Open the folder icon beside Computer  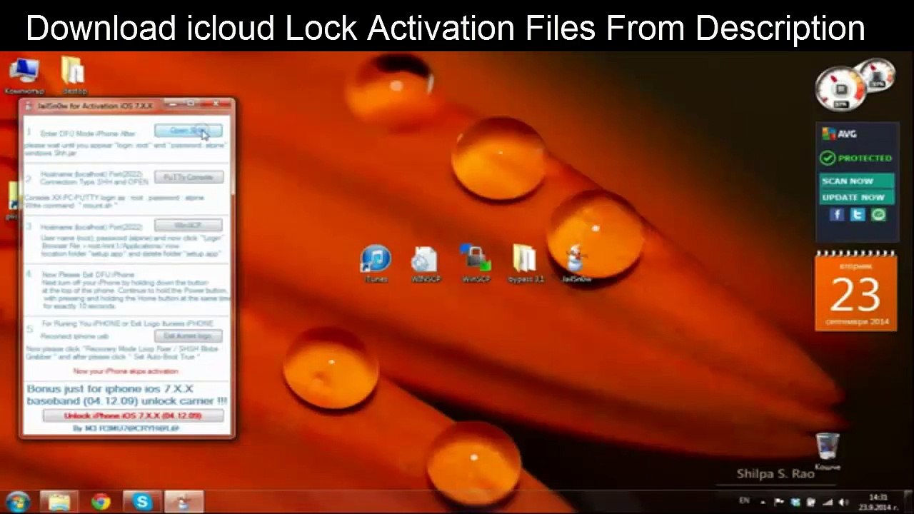[74, 76]
